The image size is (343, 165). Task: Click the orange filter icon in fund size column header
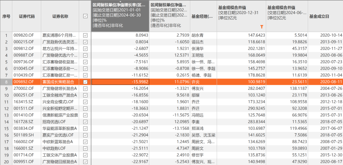point(262,27)
